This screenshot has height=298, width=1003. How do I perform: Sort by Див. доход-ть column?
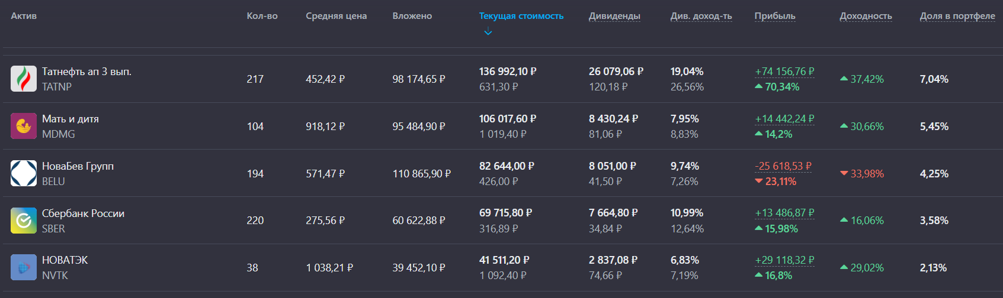click(701, 16)
